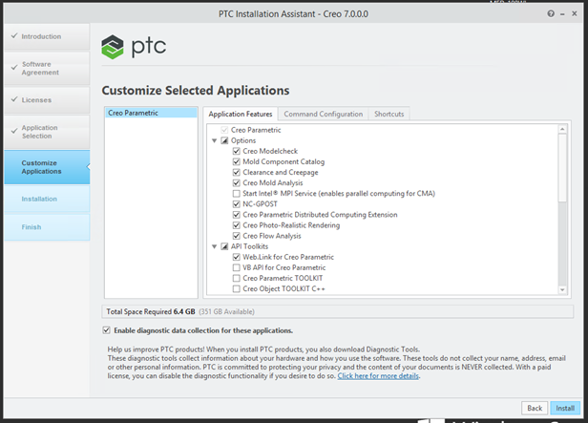This screenshot has width=588, height=423.
Task: Toggle the Creo Modelcheck checkbox
Action: (237, 151)
